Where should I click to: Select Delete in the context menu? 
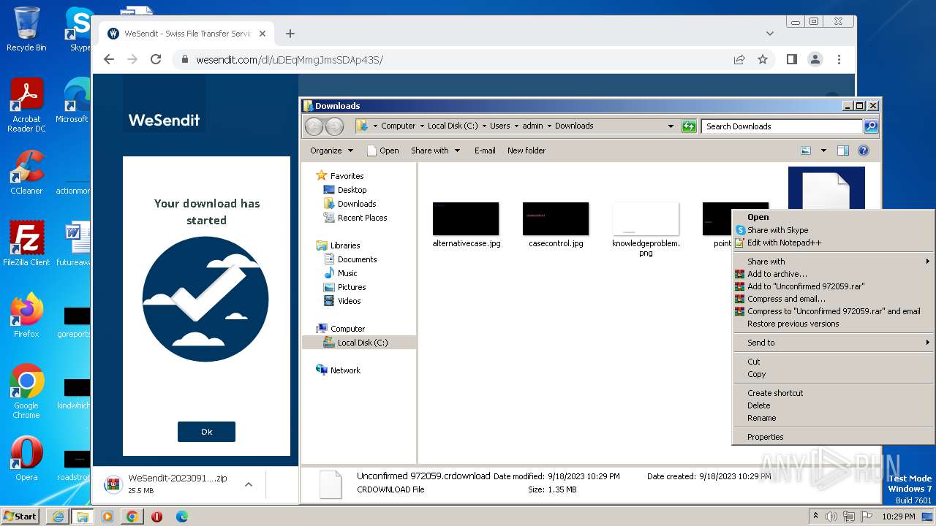point(834,405)
